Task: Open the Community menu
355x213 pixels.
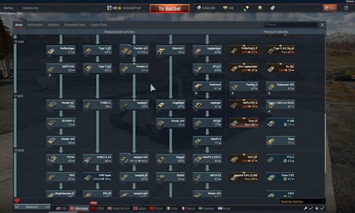Action: click(30, 8)
